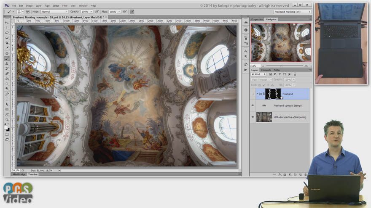
Task: Click the HDR+Perspective+Sharpening layer thumbnail
Action: (264, 117)
